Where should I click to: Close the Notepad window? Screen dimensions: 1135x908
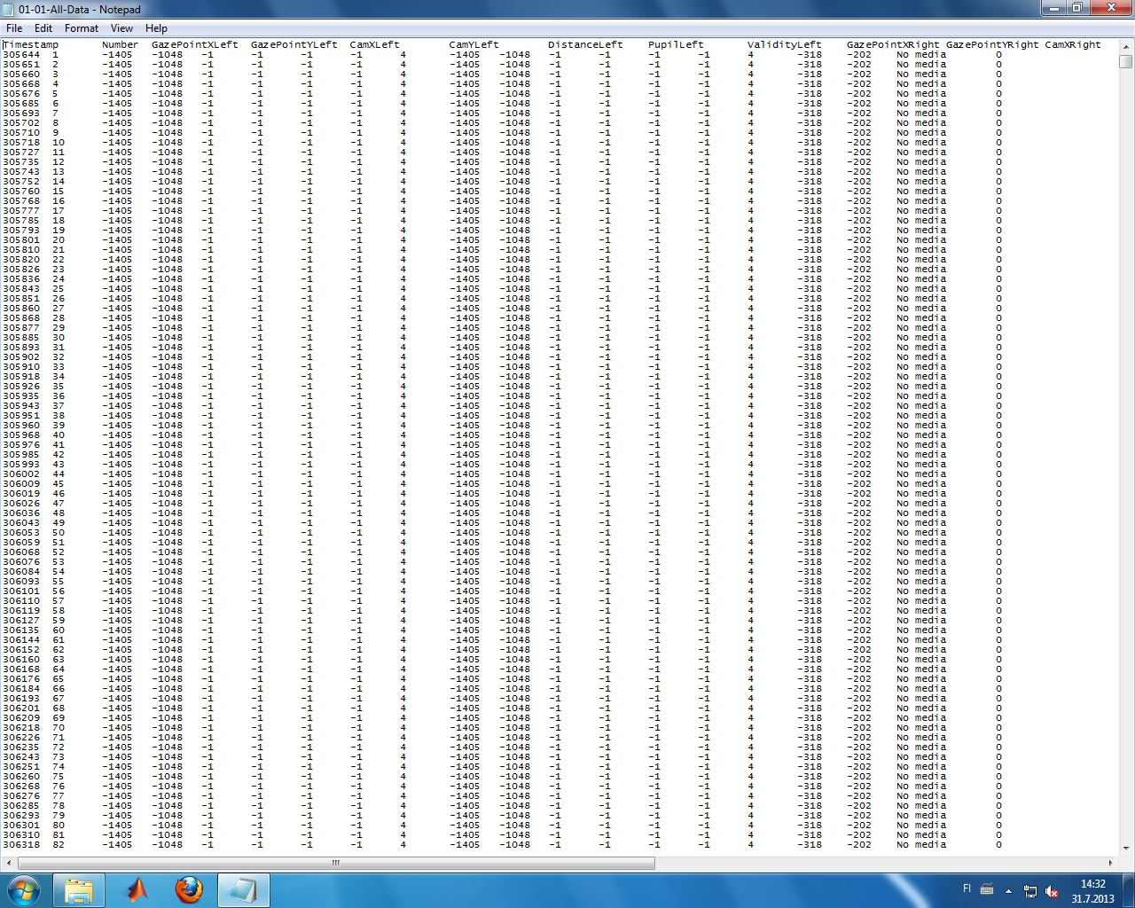coord(1111,8)
